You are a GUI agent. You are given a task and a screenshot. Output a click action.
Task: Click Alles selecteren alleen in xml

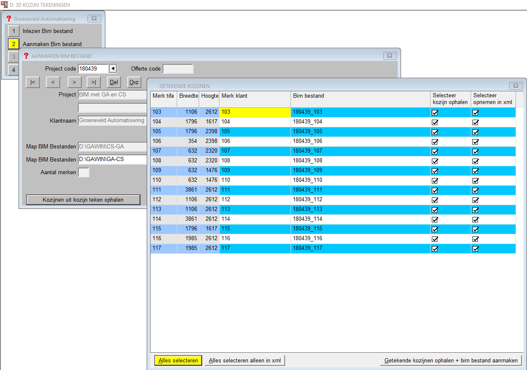pyautogui.click(x=245, y=361)
